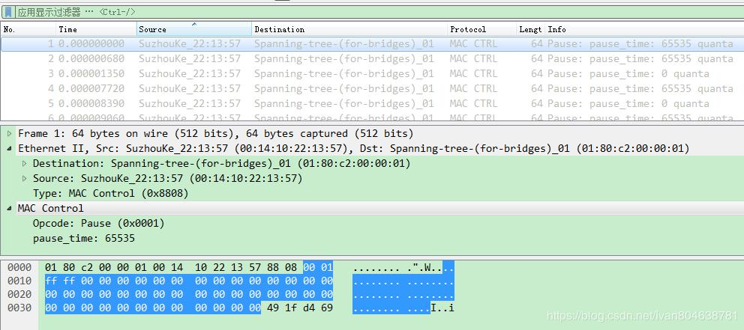Click the display filter bookmark icon
The height and width of the screenshot is (330, 744).
click(8, 12)
